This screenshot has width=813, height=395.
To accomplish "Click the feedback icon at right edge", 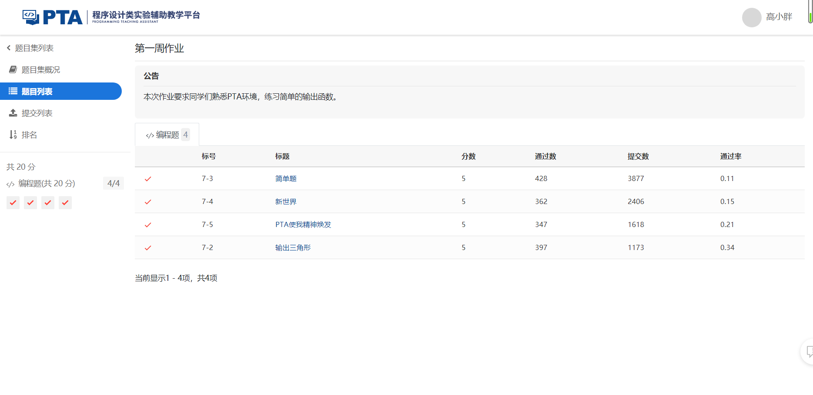I will [809, 351].
